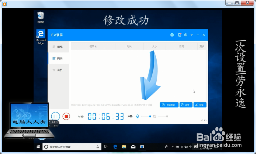The image size is (256, 154).
Task: Toggle the microphone icon
Action: click(x=138, y=116)
